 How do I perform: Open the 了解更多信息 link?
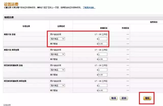(x=89, y=7)
